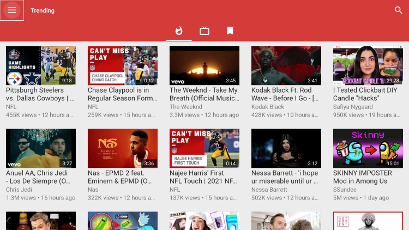
Task: Open Anuel AA Los De Siempre thumbnail
Action: 41,148
